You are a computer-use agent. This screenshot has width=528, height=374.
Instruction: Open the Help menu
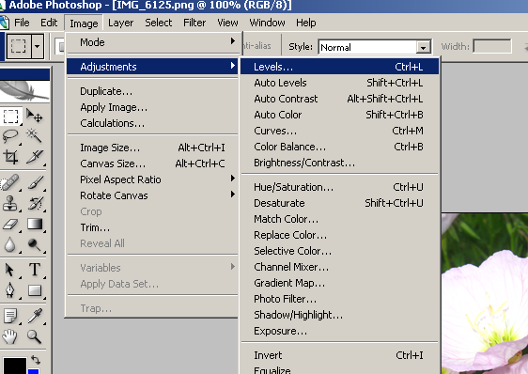tap(305, 23)
